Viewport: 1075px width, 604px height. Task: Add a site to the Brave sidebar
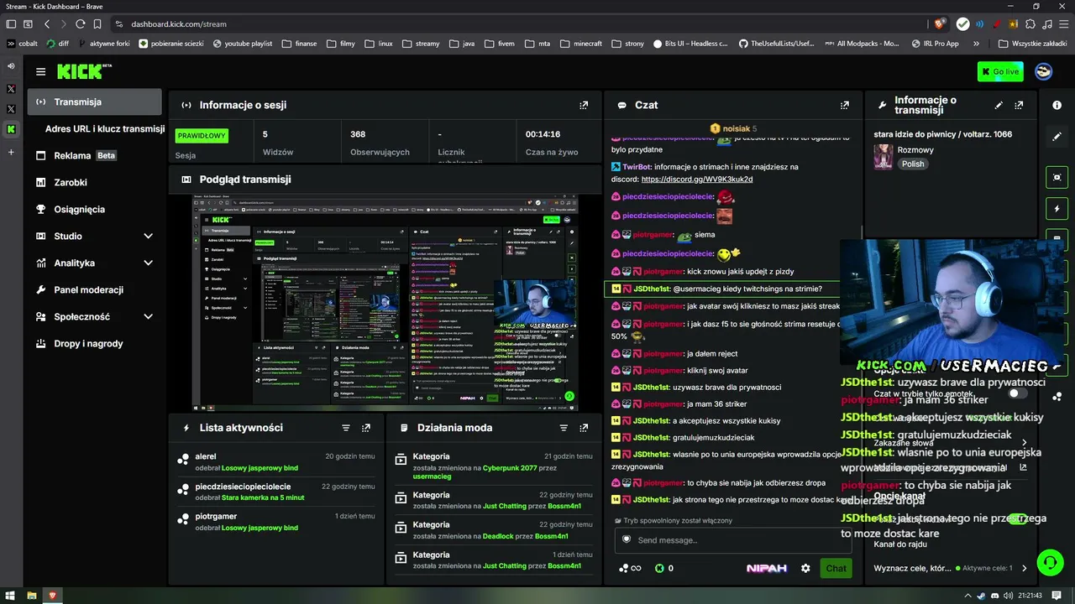point(11,152)
